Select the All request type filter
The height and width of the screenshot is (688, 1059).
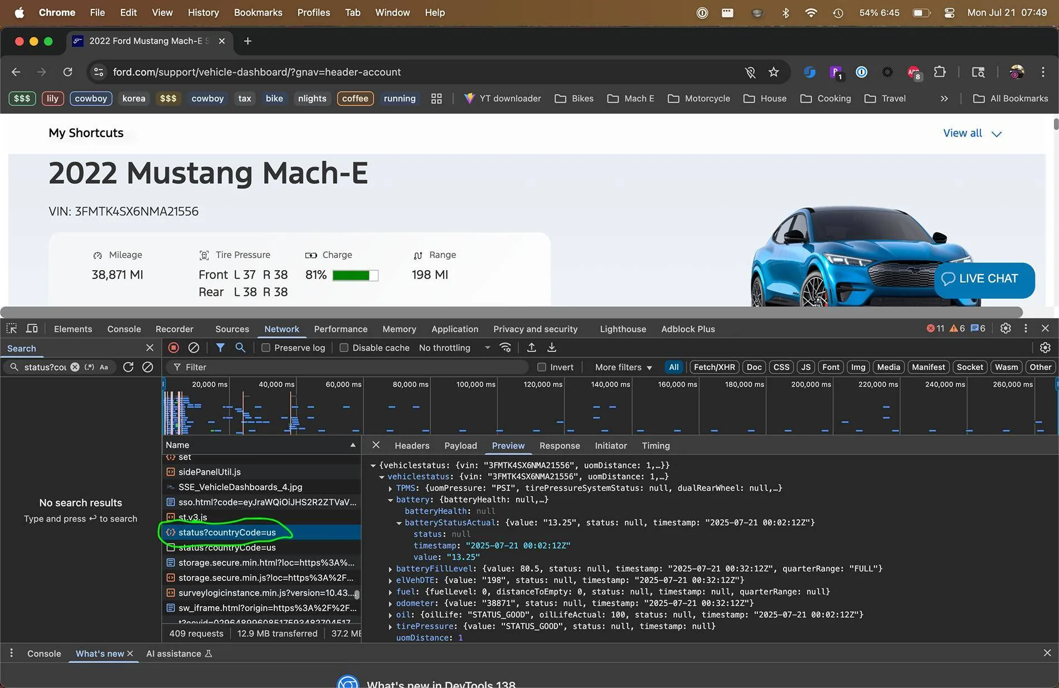(x=673, y=367)
